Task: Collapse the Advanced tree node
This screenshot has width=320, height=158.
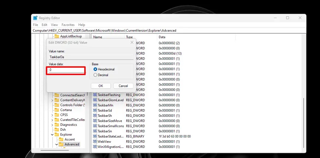Action: click(x=56, y=144)
